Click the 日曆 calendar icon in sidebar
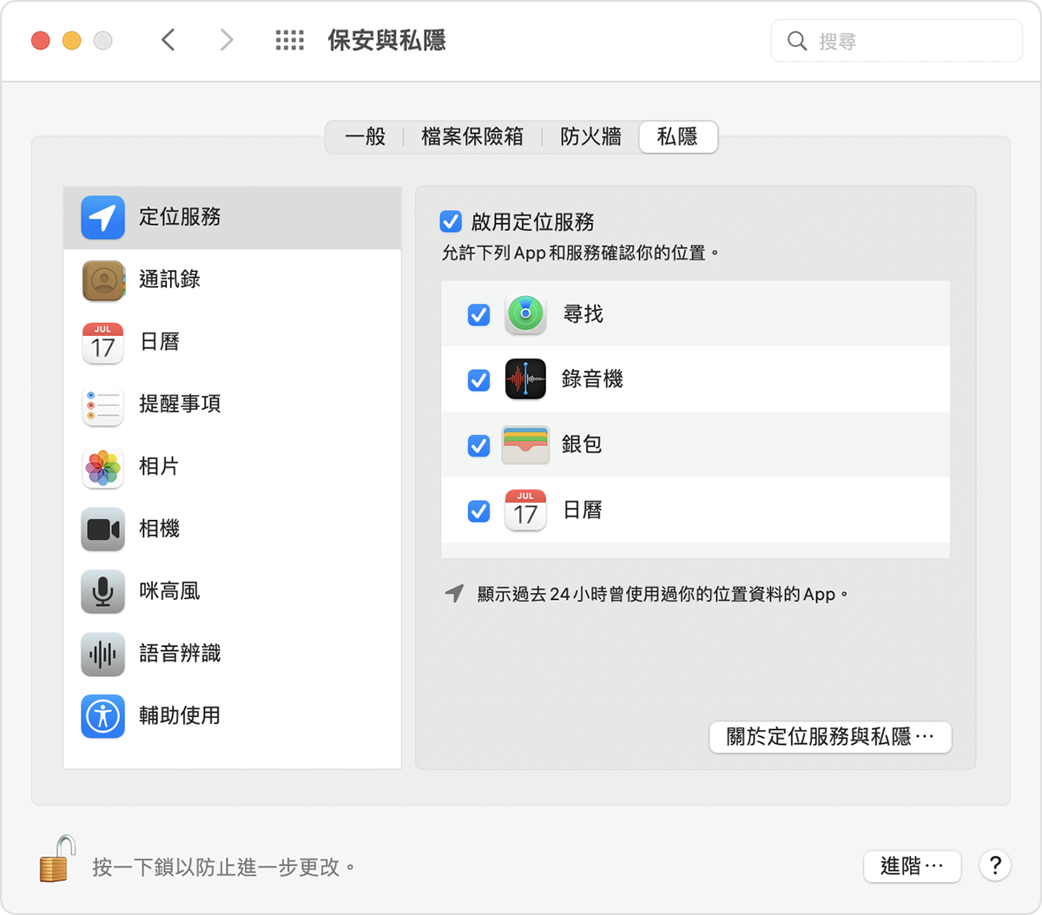Screen dimensions: 1042x915 click(x=102, y=342)
